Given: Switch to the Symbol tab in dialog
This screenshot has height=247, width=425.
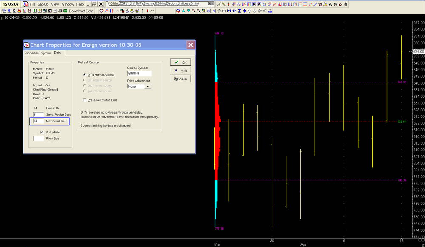Looking at the screenshot, I should click(x=46, y=53).
